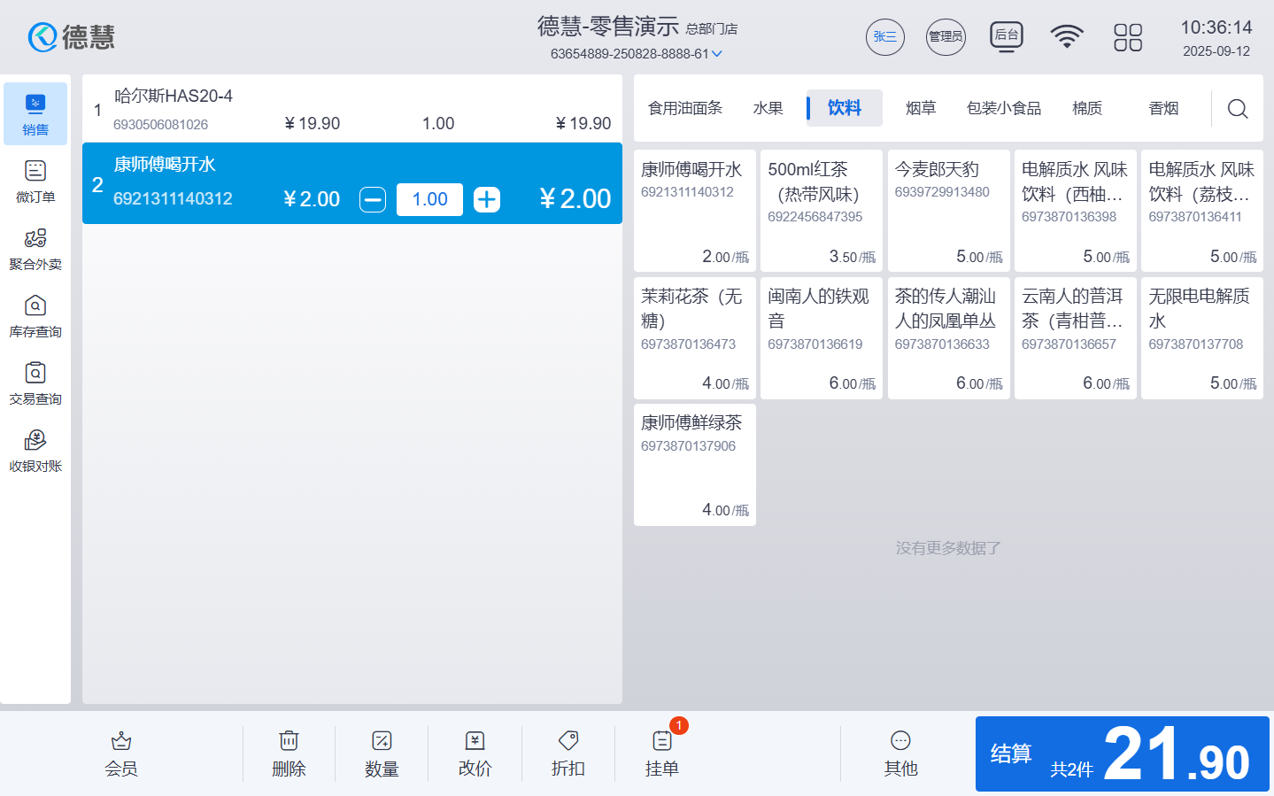Click the date 2025-09-12
This screenshot has height=796, width=1274.
[x=1216, y=51]
